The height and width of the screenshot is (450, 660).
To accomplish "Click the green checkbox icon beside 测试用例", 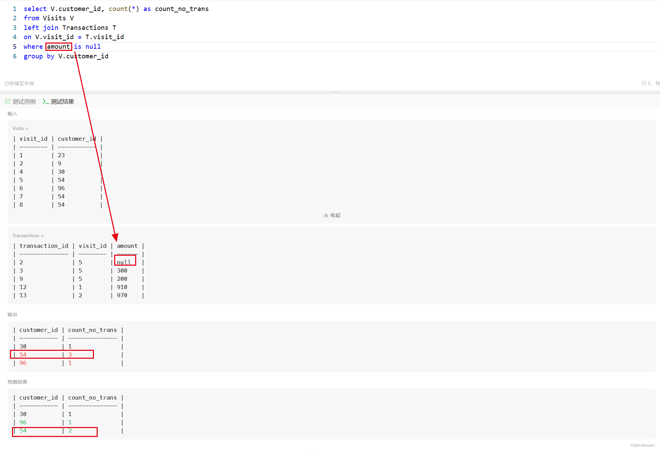I will [x=8, y=101].
